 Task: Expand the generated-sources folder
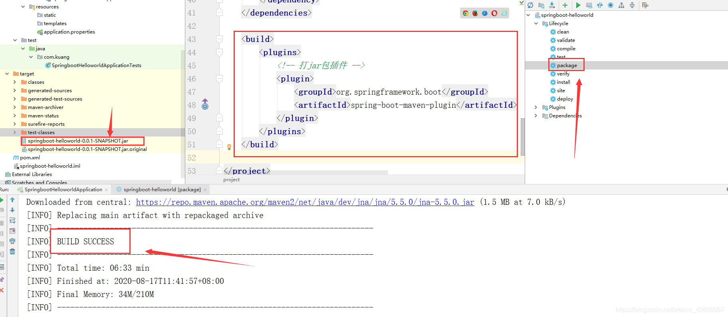coord(15,91)
